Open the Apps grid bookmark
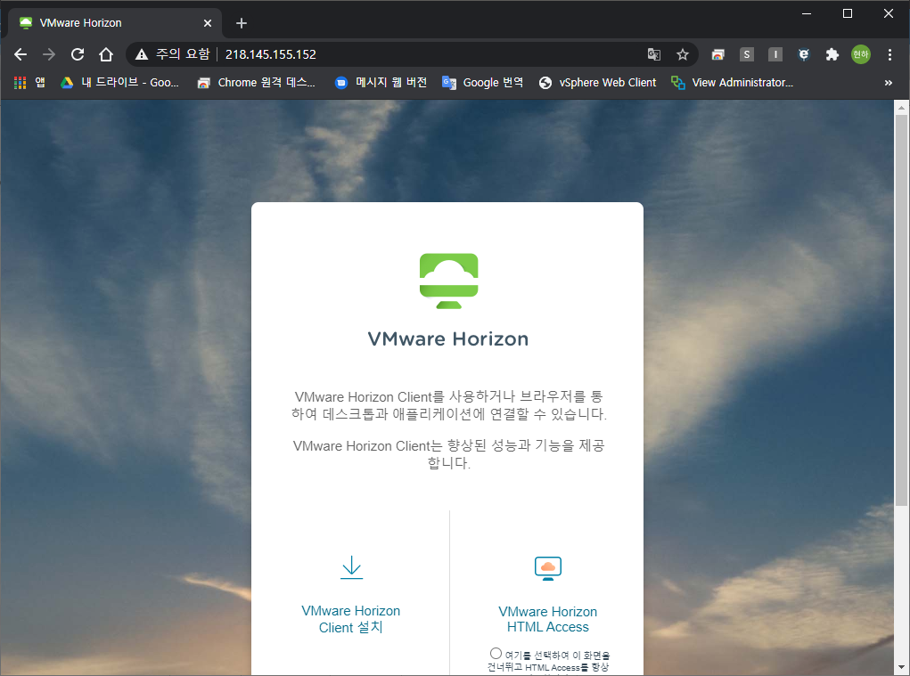The height and width of the screenshot is (676, 910). [29, 82]
